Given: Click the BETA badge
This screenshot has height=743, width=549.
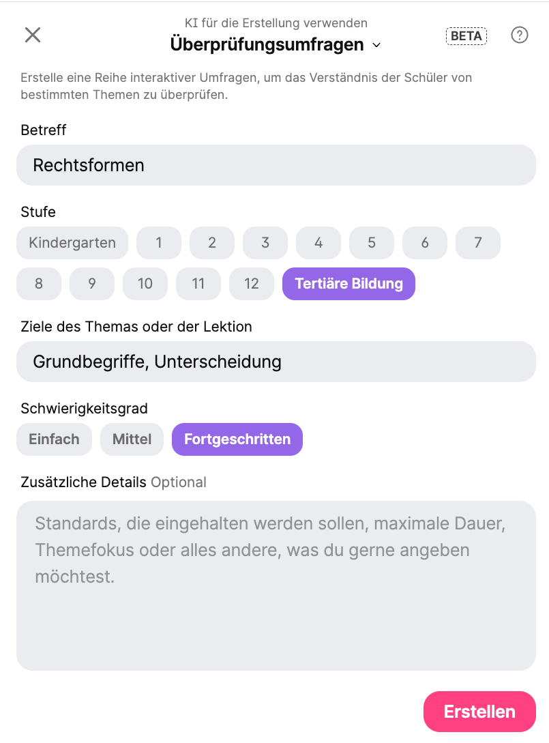Looking at the screenshot, I should (466, 36).
